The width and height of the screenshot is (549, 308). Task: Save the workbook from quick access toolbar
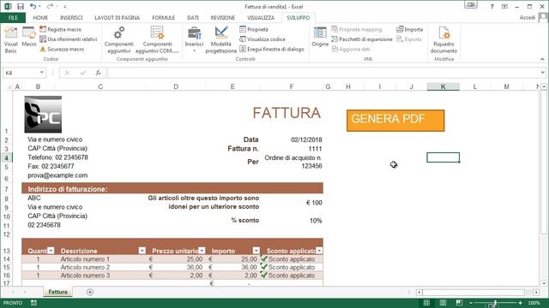[x=21, y=6]
